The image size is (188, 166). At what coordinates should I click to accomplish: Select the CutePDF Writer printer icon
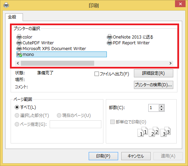coord(19,43)
